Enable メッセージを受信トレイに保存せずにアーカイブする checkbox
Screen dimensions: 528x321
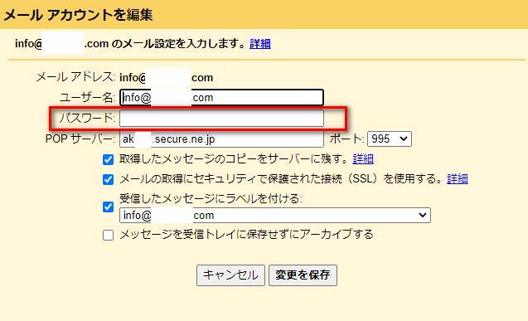click(x=108, y=235)
